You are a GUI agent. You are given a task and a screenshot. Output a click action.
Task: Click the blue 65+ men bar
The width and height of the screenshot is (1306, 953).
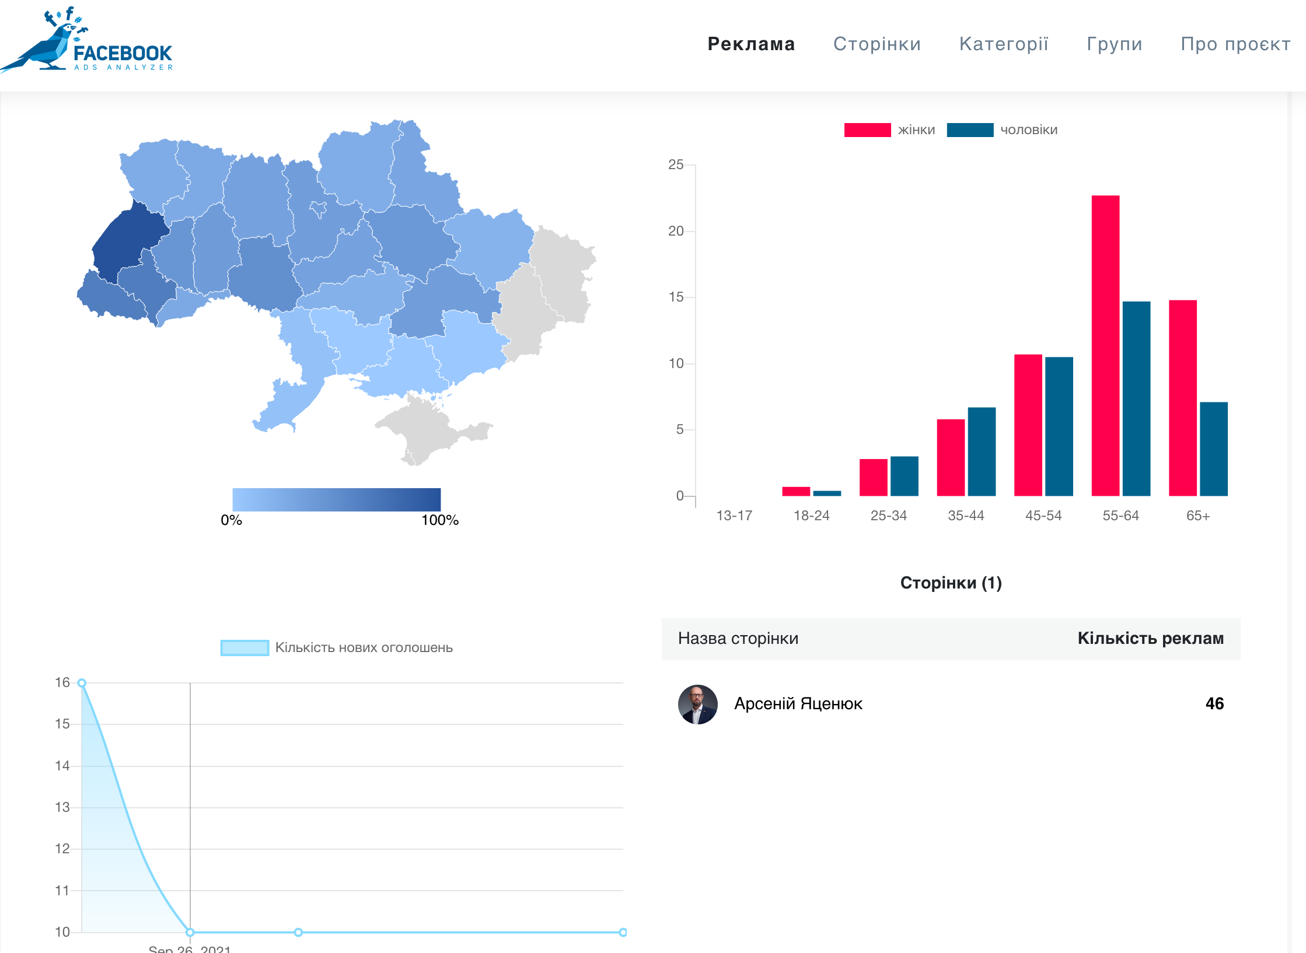point(1213,449)
